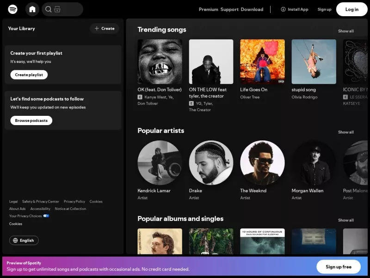The image size is (370, 278).
Task: Click Safety & Privacy Center link
Action: coord(41,202)
